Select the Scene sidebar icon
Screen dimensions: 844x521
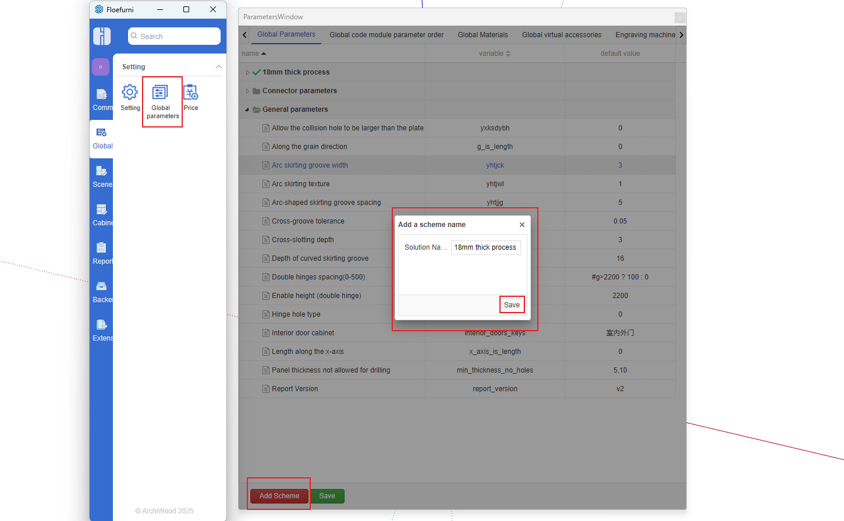click(x=101, y=172)
